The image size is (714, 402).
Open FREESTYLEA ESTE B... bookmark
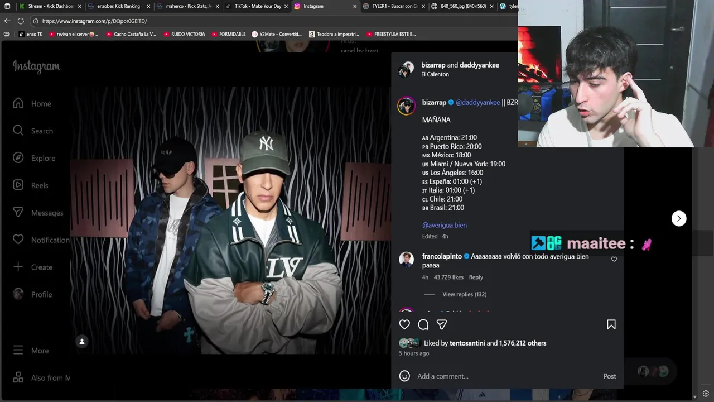[x=391, y=34]
